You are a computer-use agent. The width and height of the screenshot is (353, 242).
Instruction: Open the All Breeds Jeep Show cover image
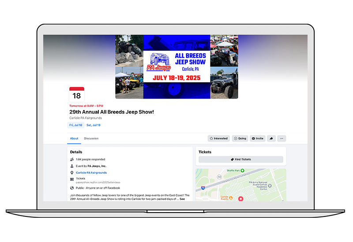tap(176, 67)
